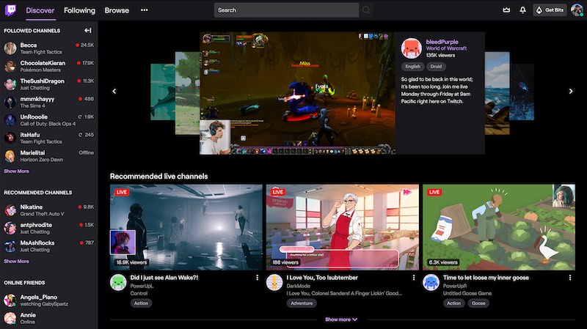Open the Browse tab
This screenshot has height=329, width=587.
click(x=117, y=10)
